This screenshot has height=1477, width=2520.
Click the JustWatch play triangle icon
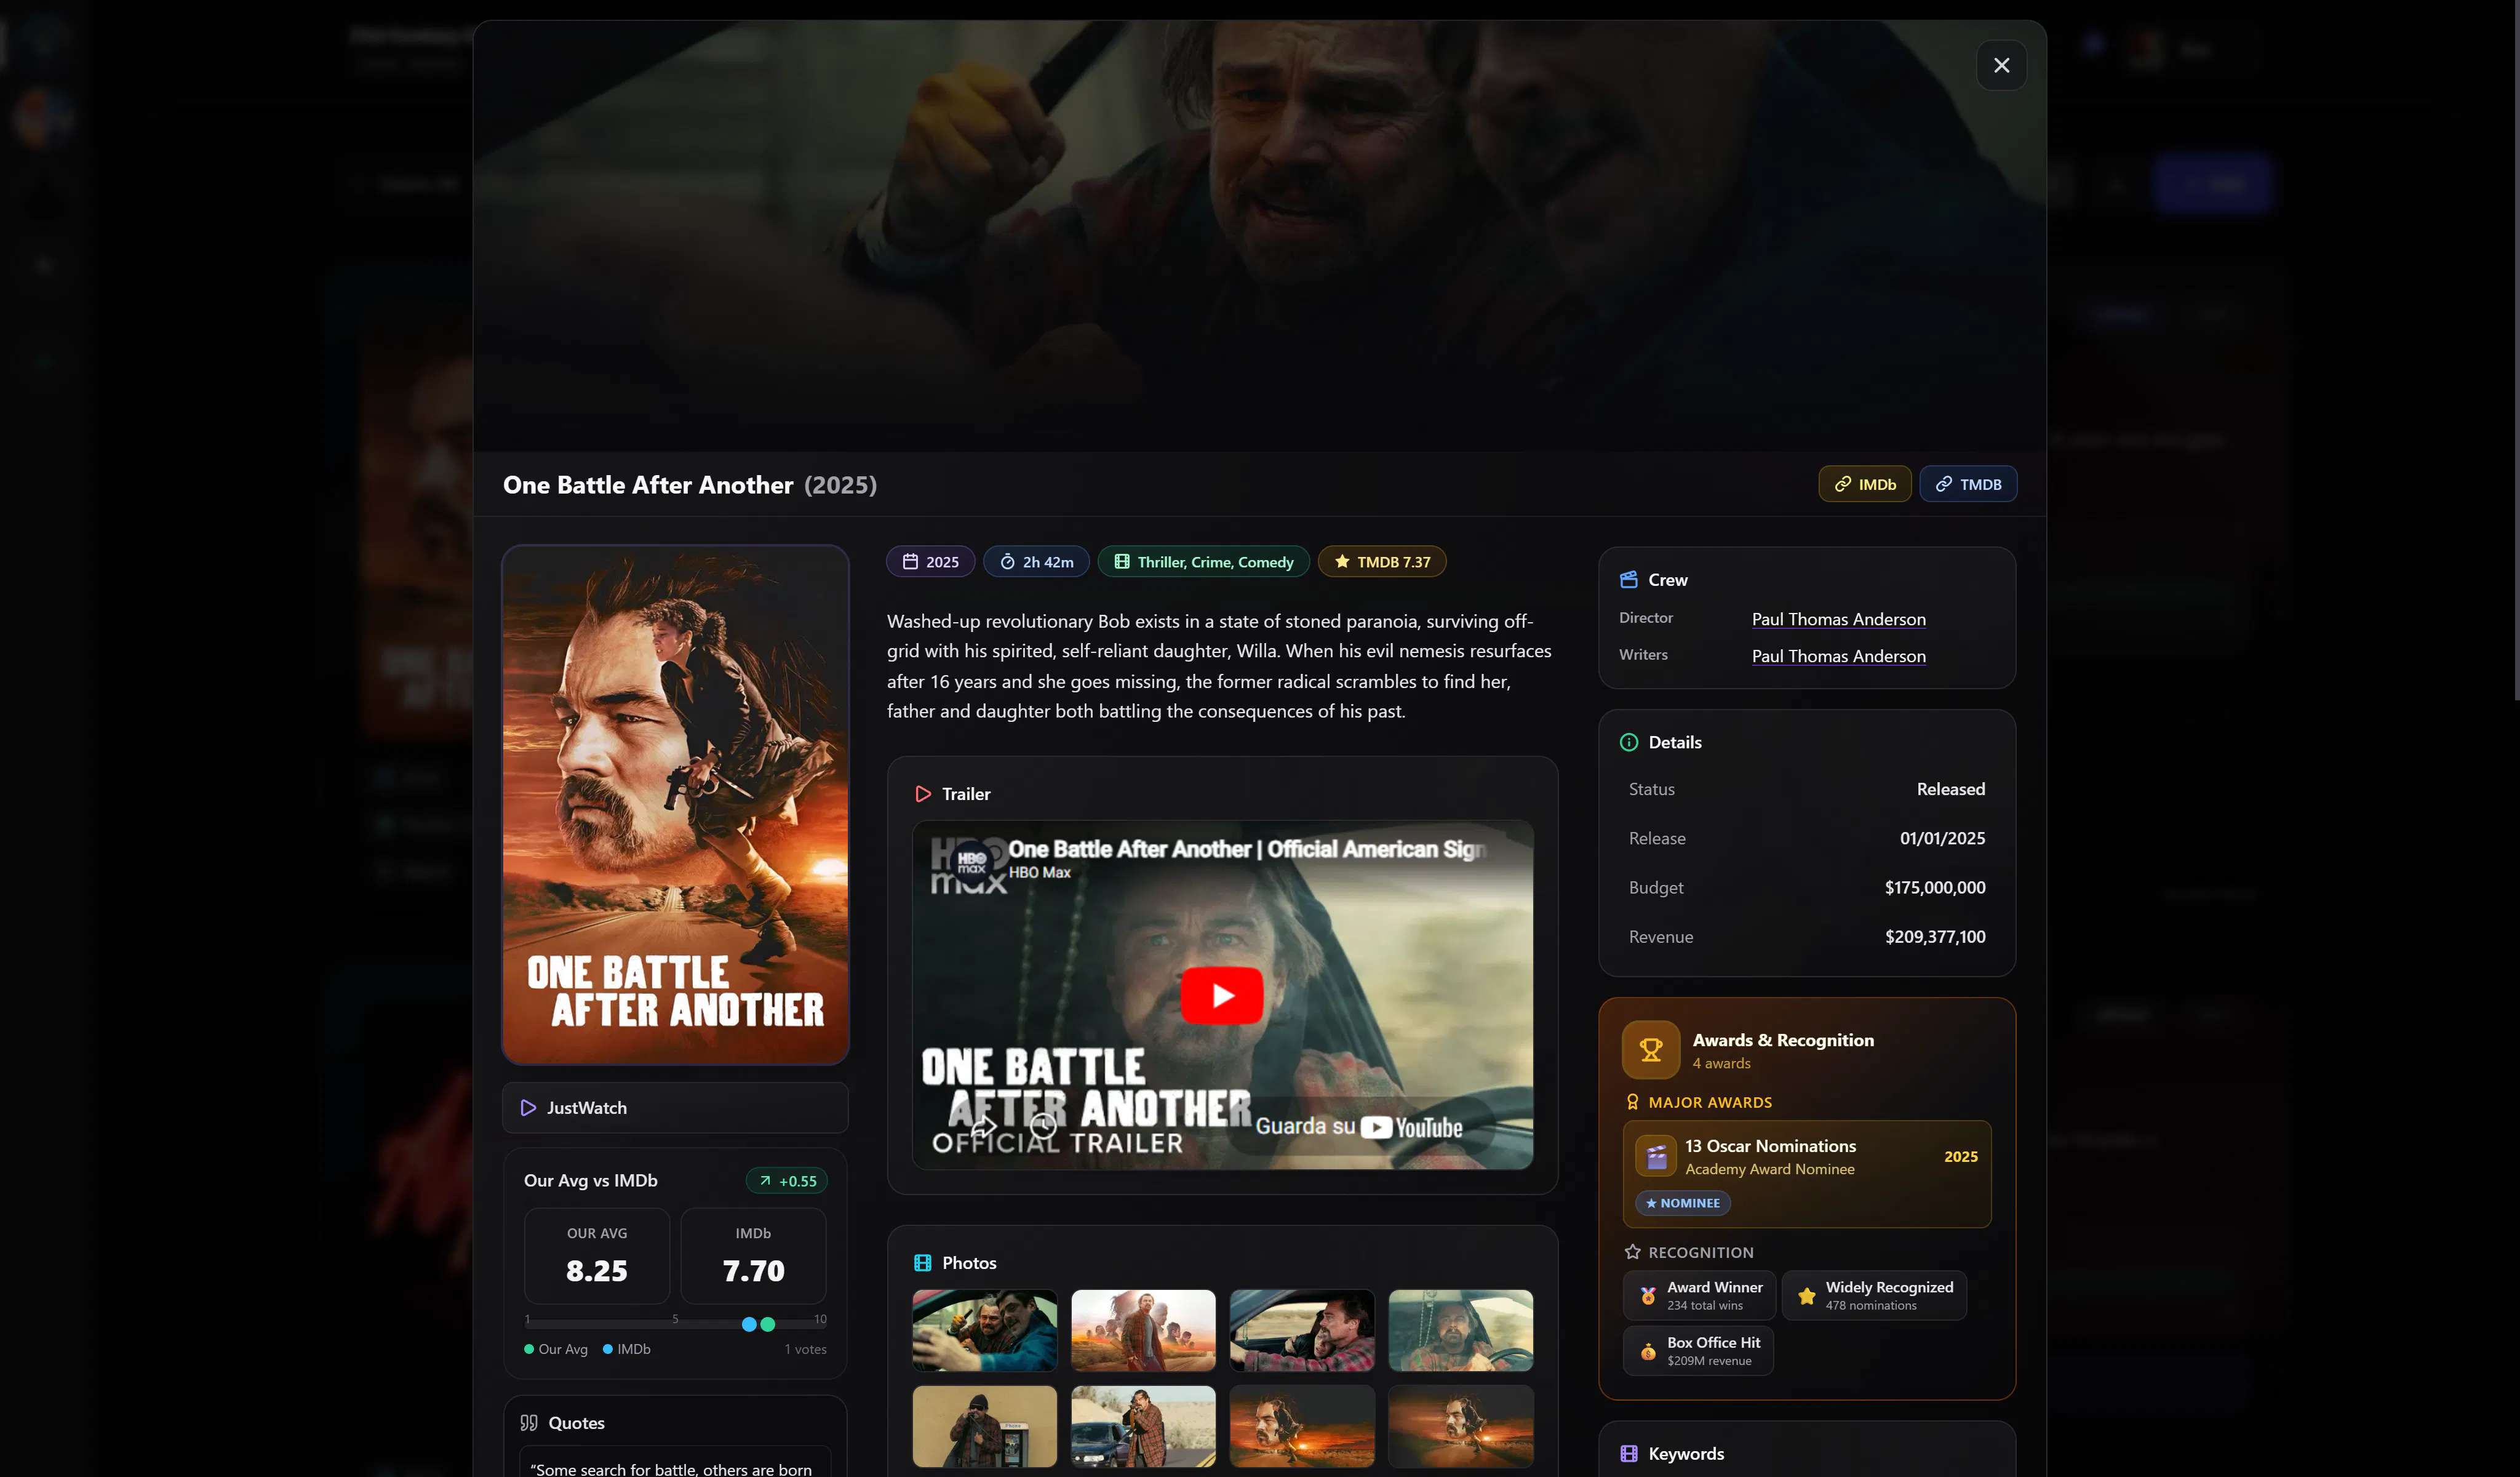tap(528, 1108)
